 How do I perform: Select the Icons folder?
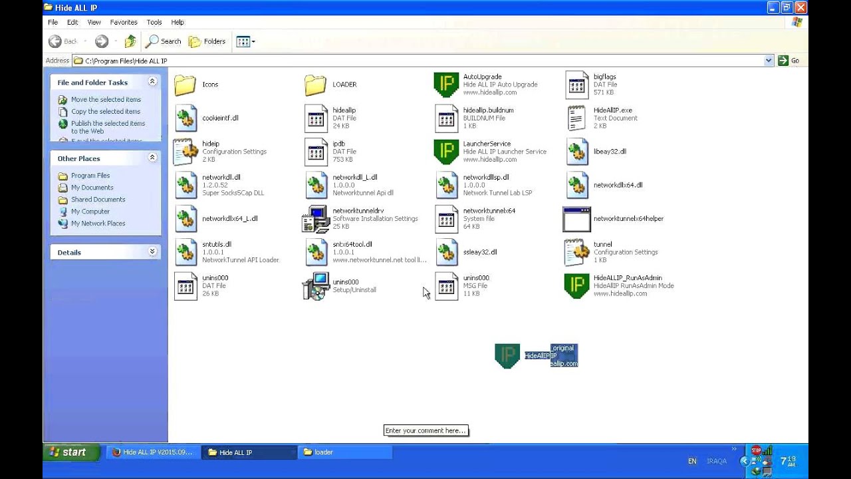pyautogui.click(x=185, y=84)
